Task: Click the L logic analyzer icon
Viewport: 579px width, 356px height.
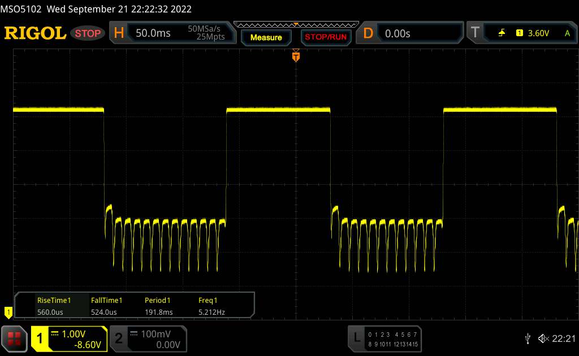Action: click(x=357, y=338)
